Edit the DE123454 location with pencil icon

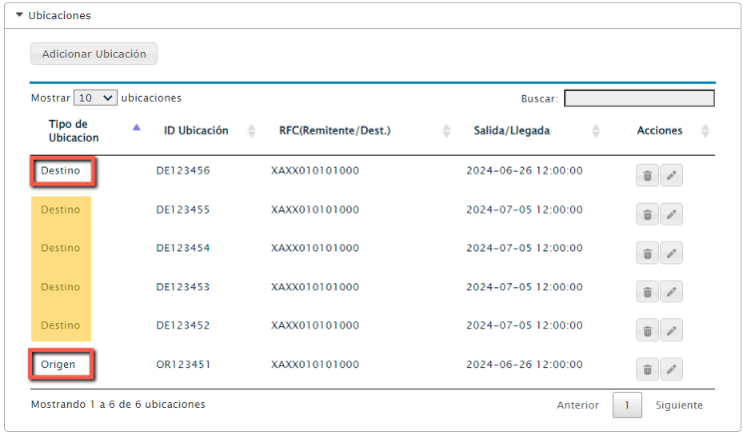pos(671,253)
